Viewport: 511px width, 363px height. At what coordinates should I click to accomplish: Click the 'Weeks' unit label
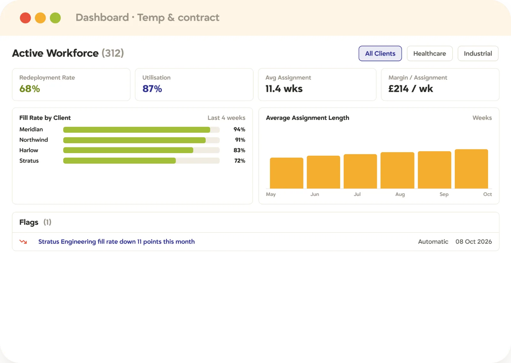[482, 118]
